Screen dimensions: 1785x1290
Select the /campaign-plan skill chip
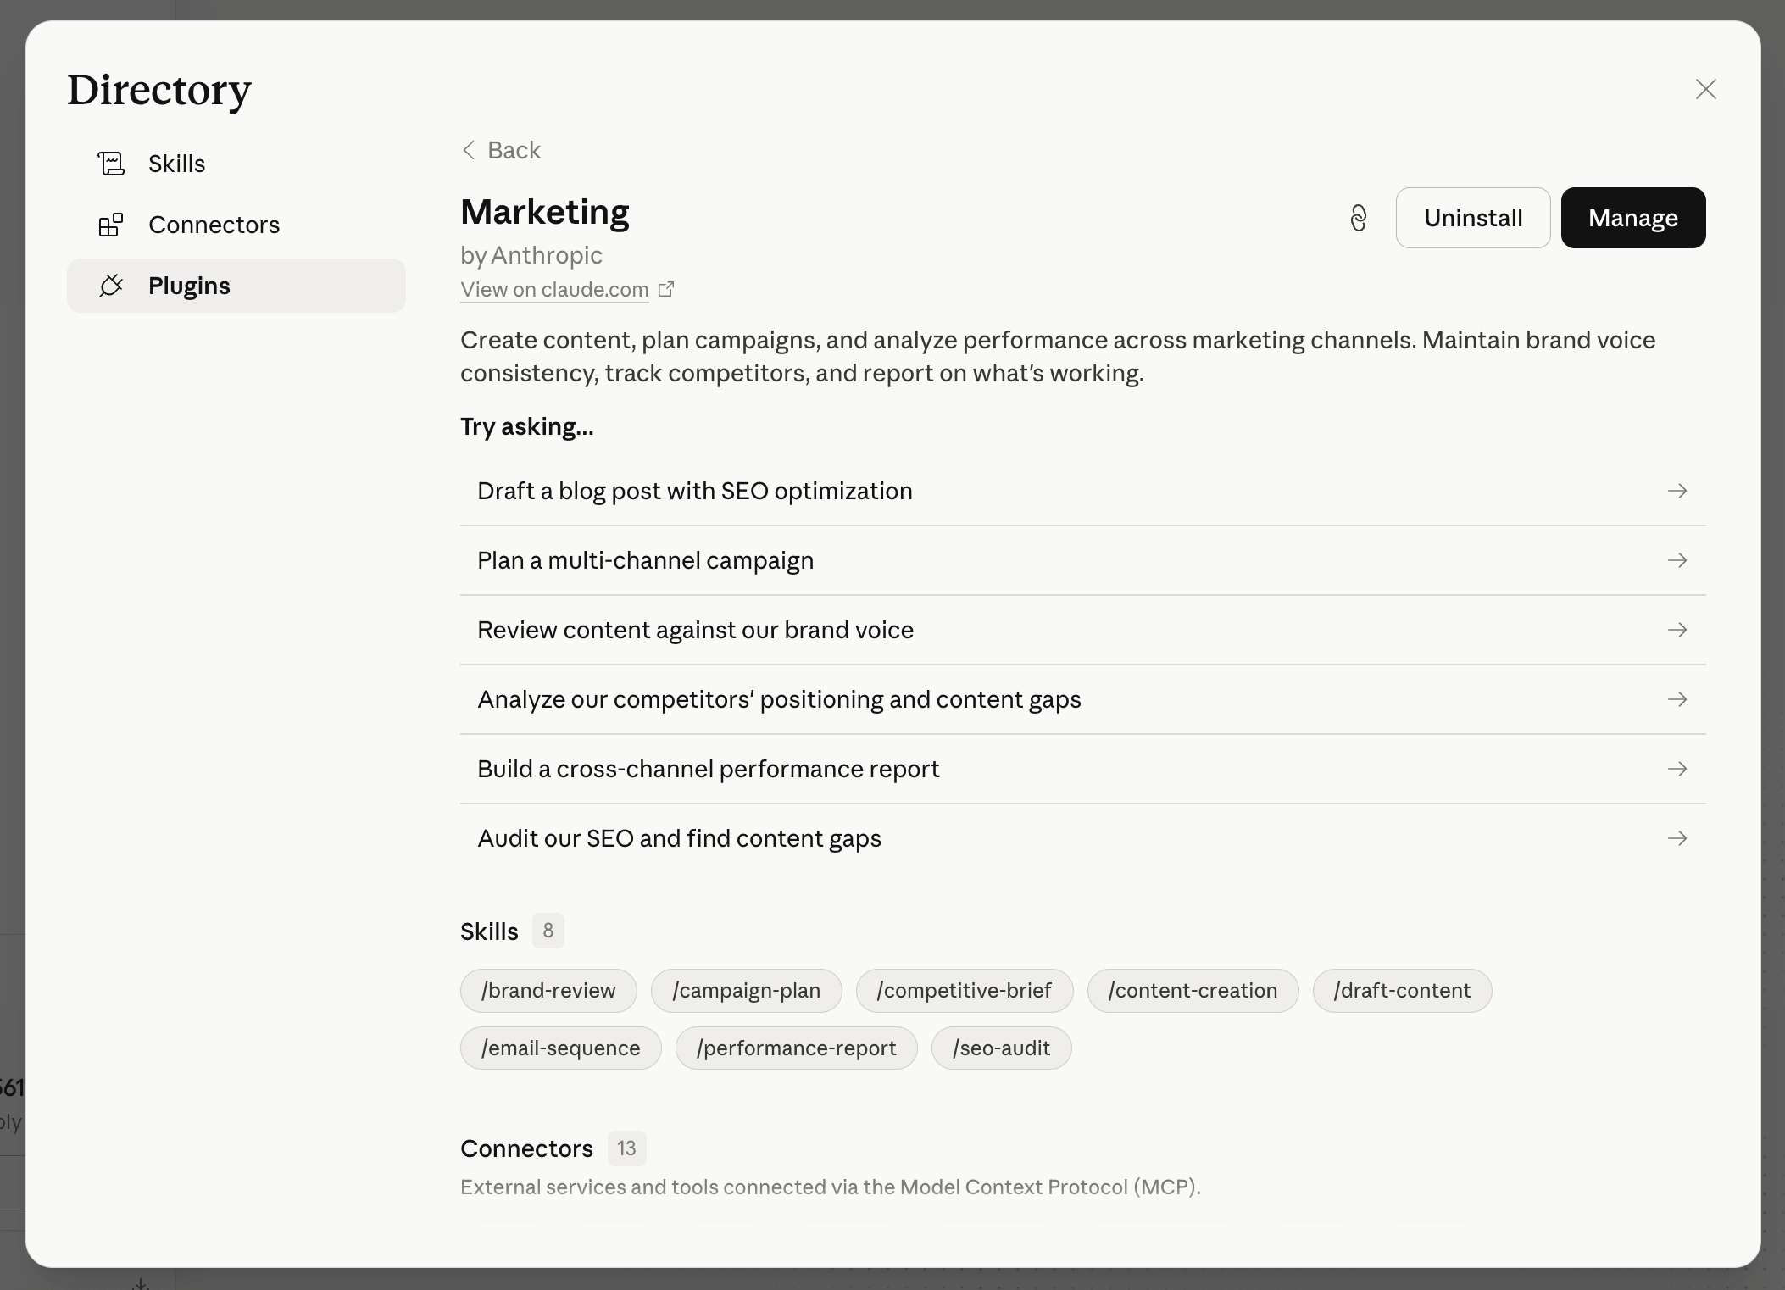click(747, 991)
